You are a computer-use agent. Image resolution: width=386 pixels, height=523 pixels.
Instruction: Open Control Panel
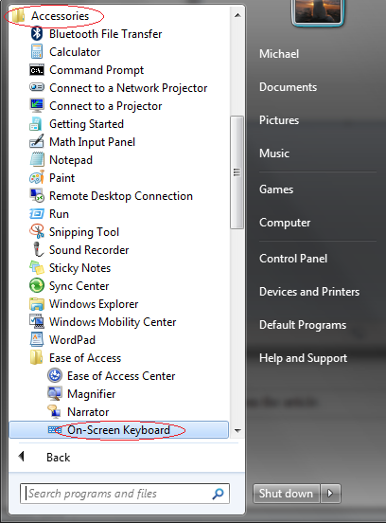click(293, 258)
